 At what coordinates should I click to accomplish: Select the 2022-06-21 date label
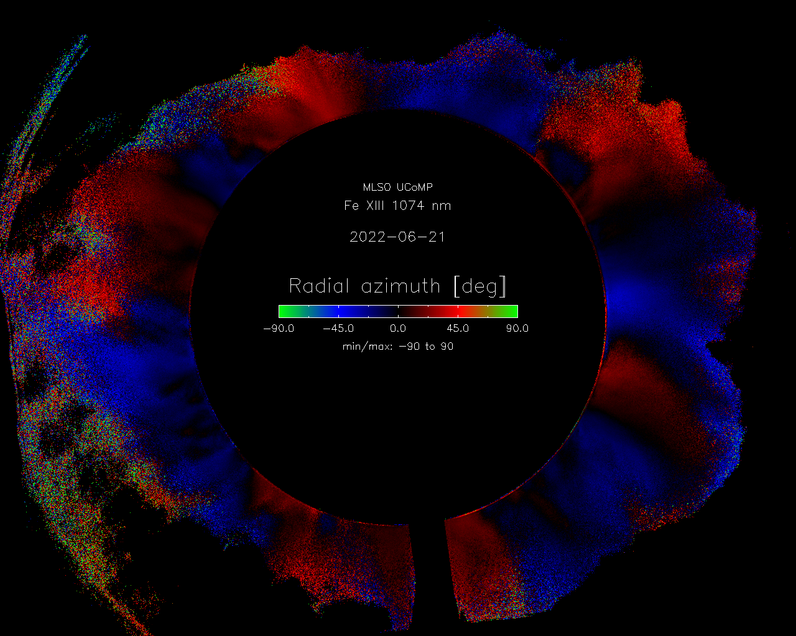(x=397, y=237)
